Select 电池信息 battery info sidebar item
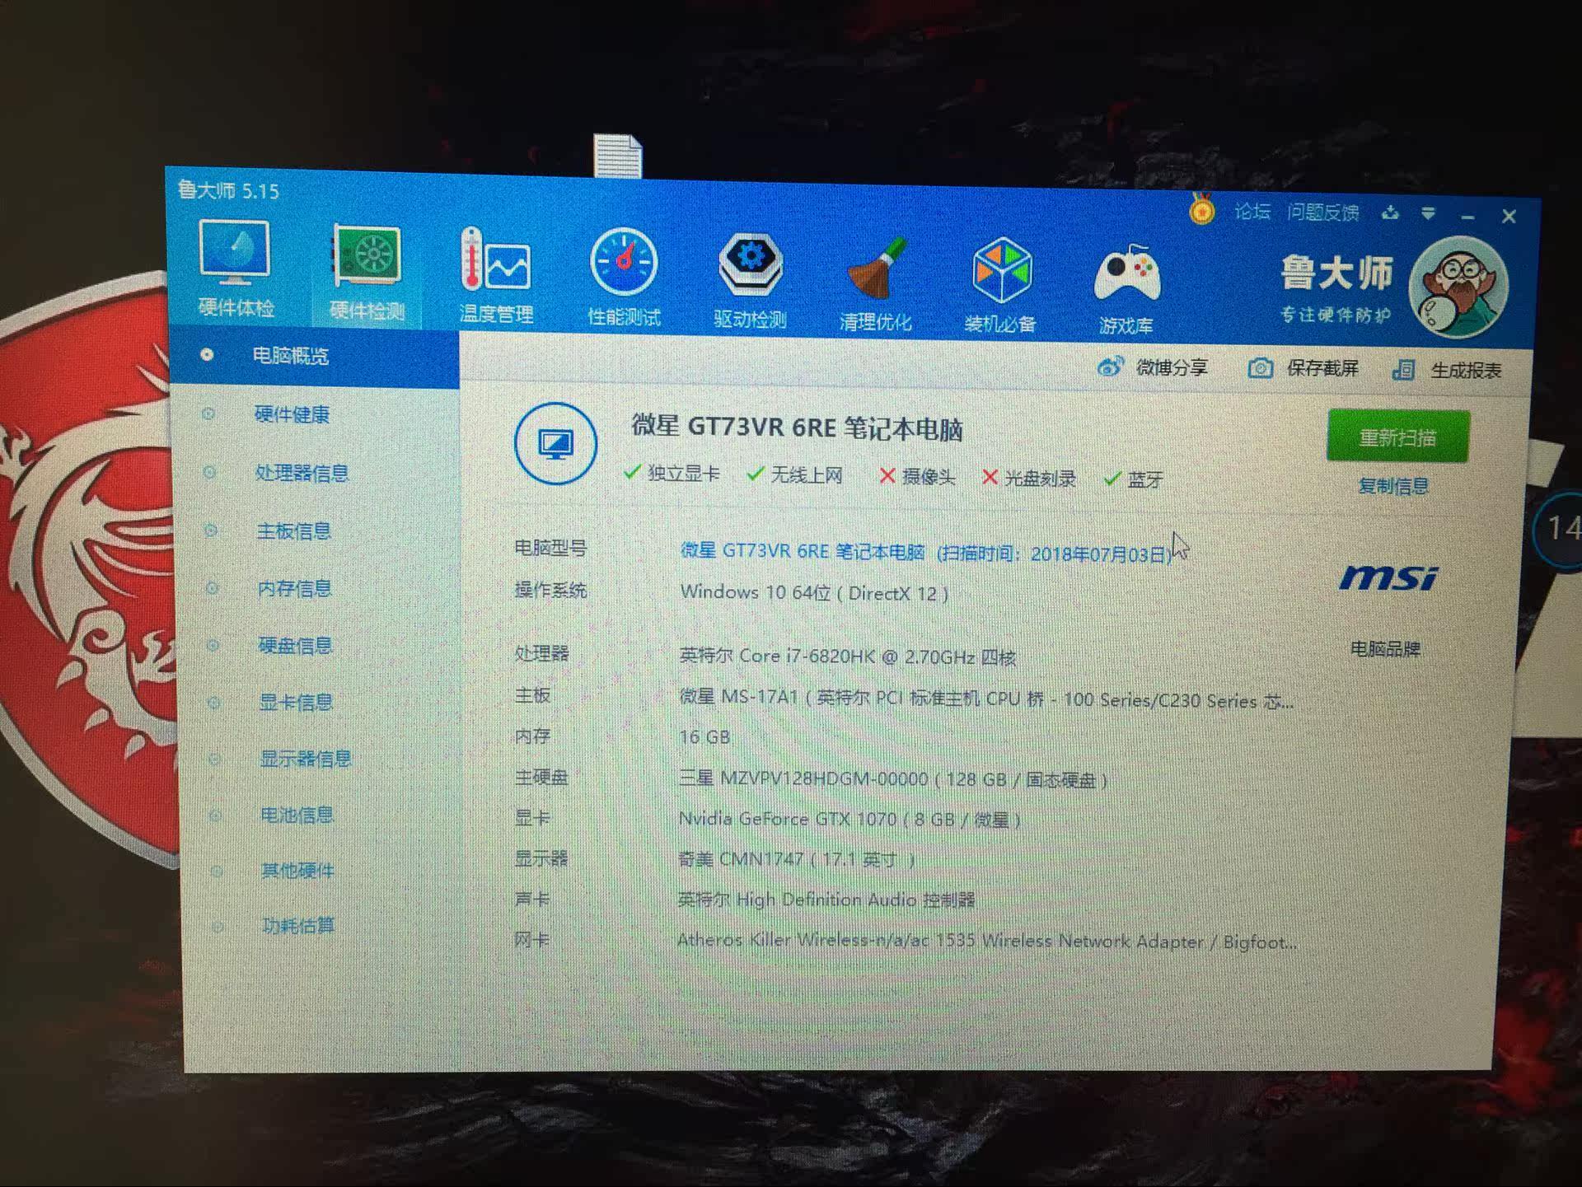The image size is (1582, 1187). point(297,815)
